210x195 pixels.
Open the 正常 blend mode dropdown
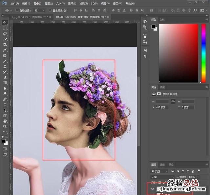(162, 177)
